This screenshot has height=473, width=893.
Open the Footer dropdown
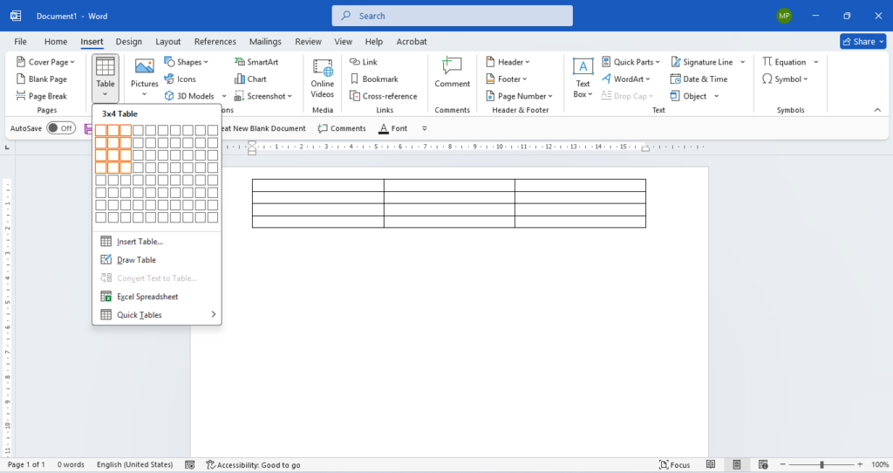click(507, 79)
